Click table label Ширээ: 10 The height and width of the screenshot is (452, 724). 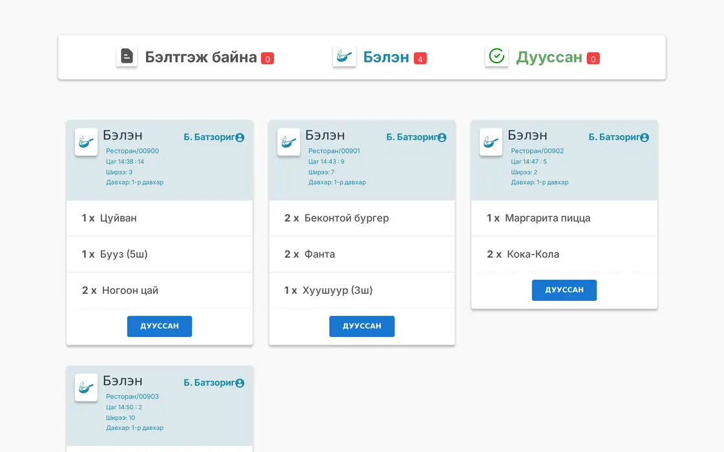pyautogui.click(x=120, y=417)
